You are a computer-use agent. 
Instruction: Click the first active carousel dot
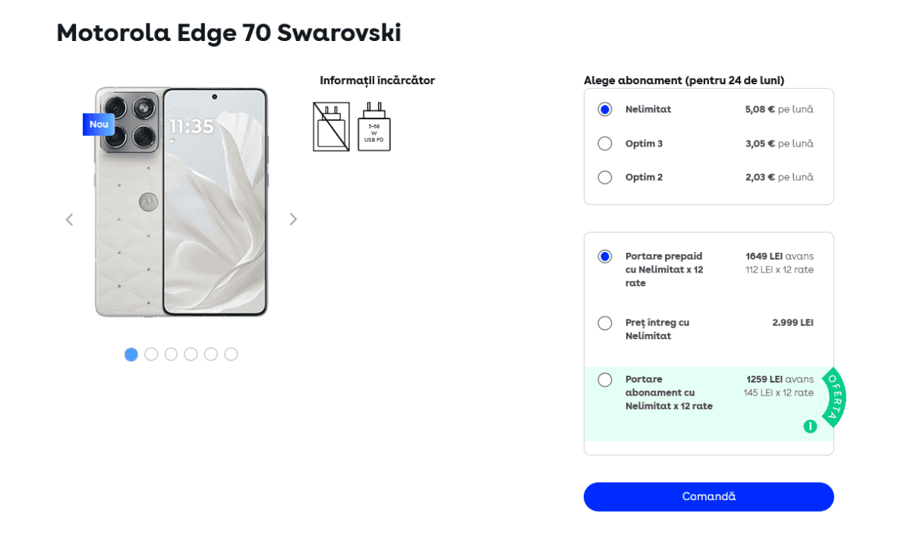(131, 354)
